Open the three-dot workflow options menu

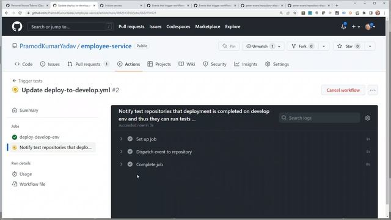[x=373, y=90]
